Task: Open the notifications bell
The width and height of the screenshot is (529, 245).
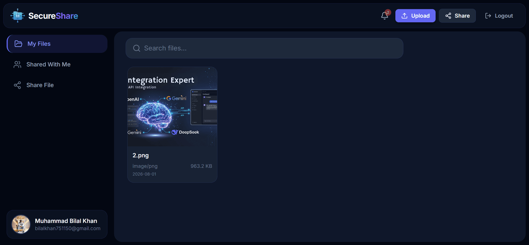Action: [385, 16]
